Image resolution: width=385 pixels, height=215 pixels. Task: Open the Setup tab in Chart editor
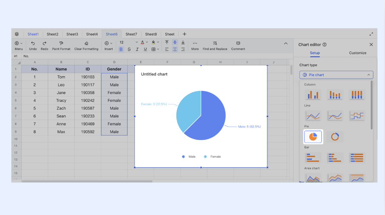pos(315,53)
